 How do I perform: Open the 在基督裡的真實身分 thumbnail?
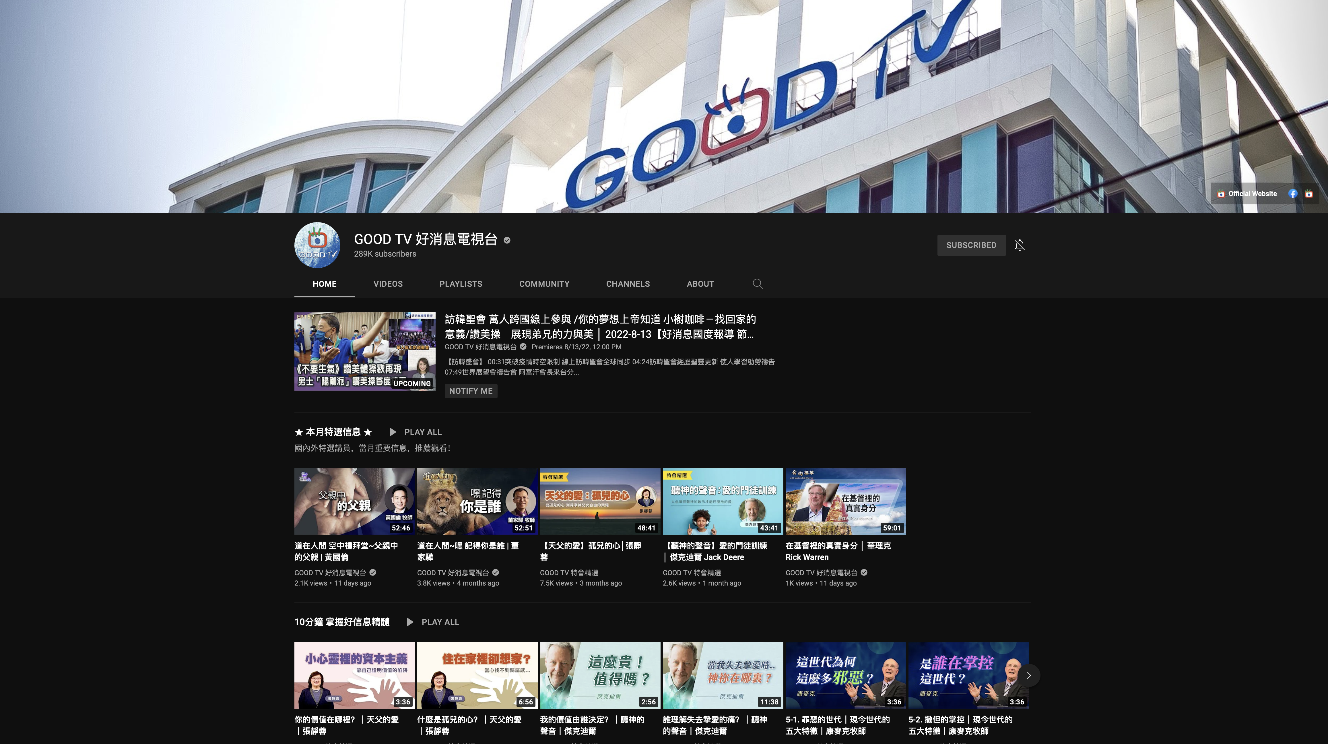point(845,502)
